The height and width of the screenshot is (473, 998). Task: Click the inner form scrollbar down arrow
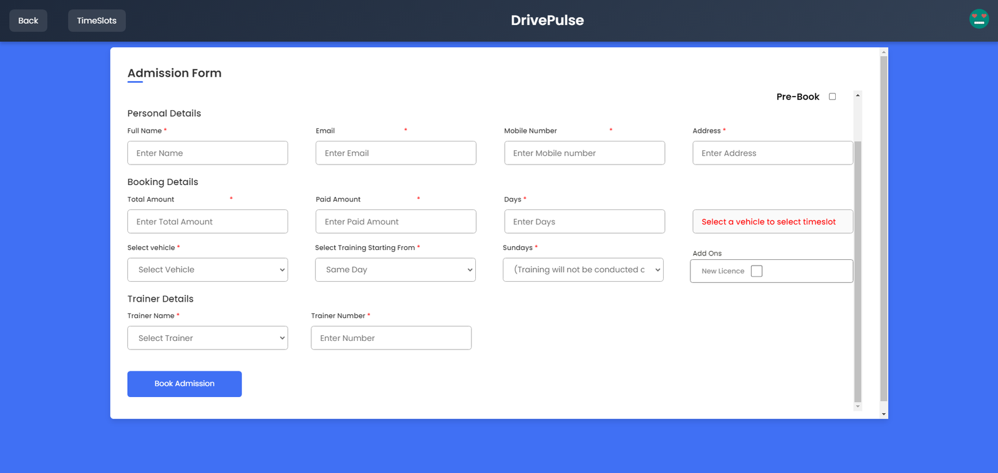858,406
